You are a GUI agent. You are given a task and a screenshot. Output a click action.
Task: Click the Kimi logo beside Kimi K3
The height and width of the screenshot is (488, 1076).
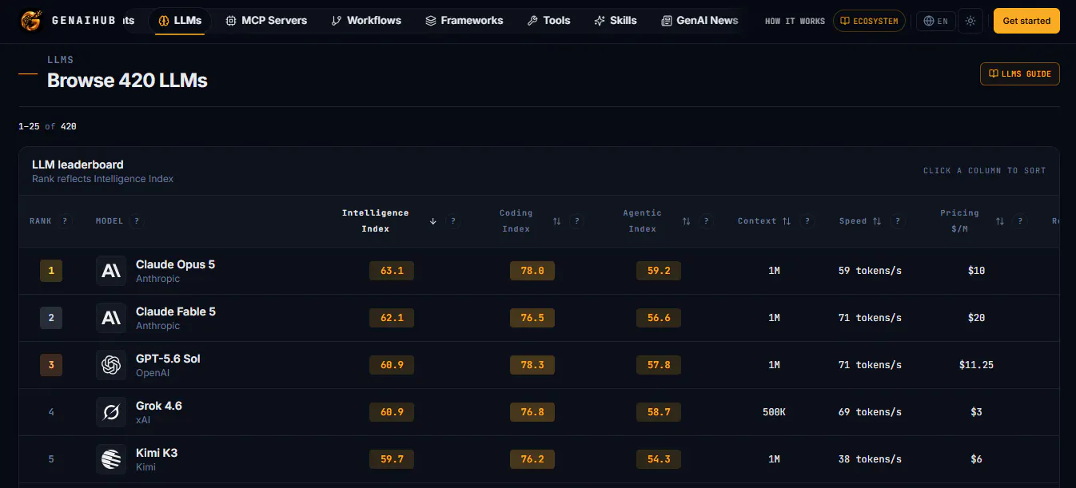[111, 459]
